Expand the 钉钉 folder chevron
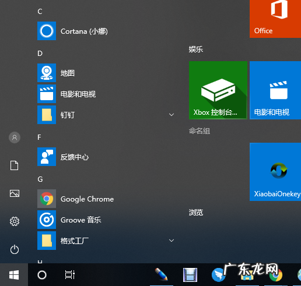 coord(171,115)
